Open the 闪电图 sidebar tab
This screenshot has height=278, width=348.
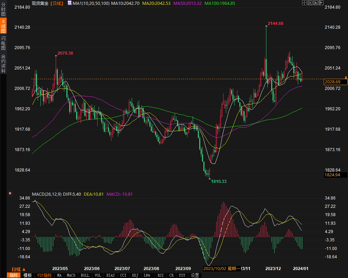point(3,43)
